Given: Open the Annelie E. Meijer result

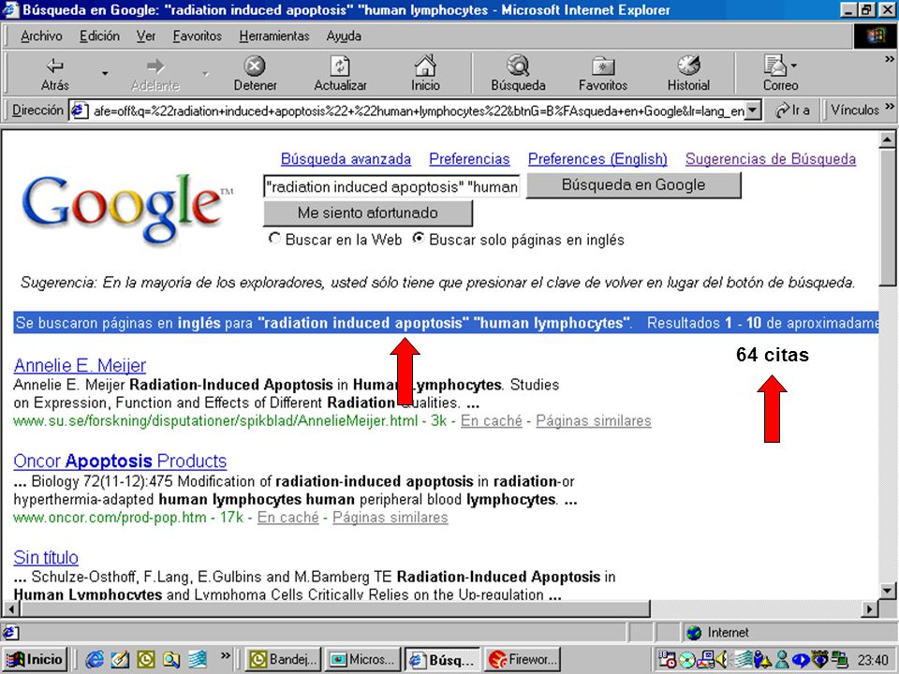Looking at the screenshot, I should point(80,365).
